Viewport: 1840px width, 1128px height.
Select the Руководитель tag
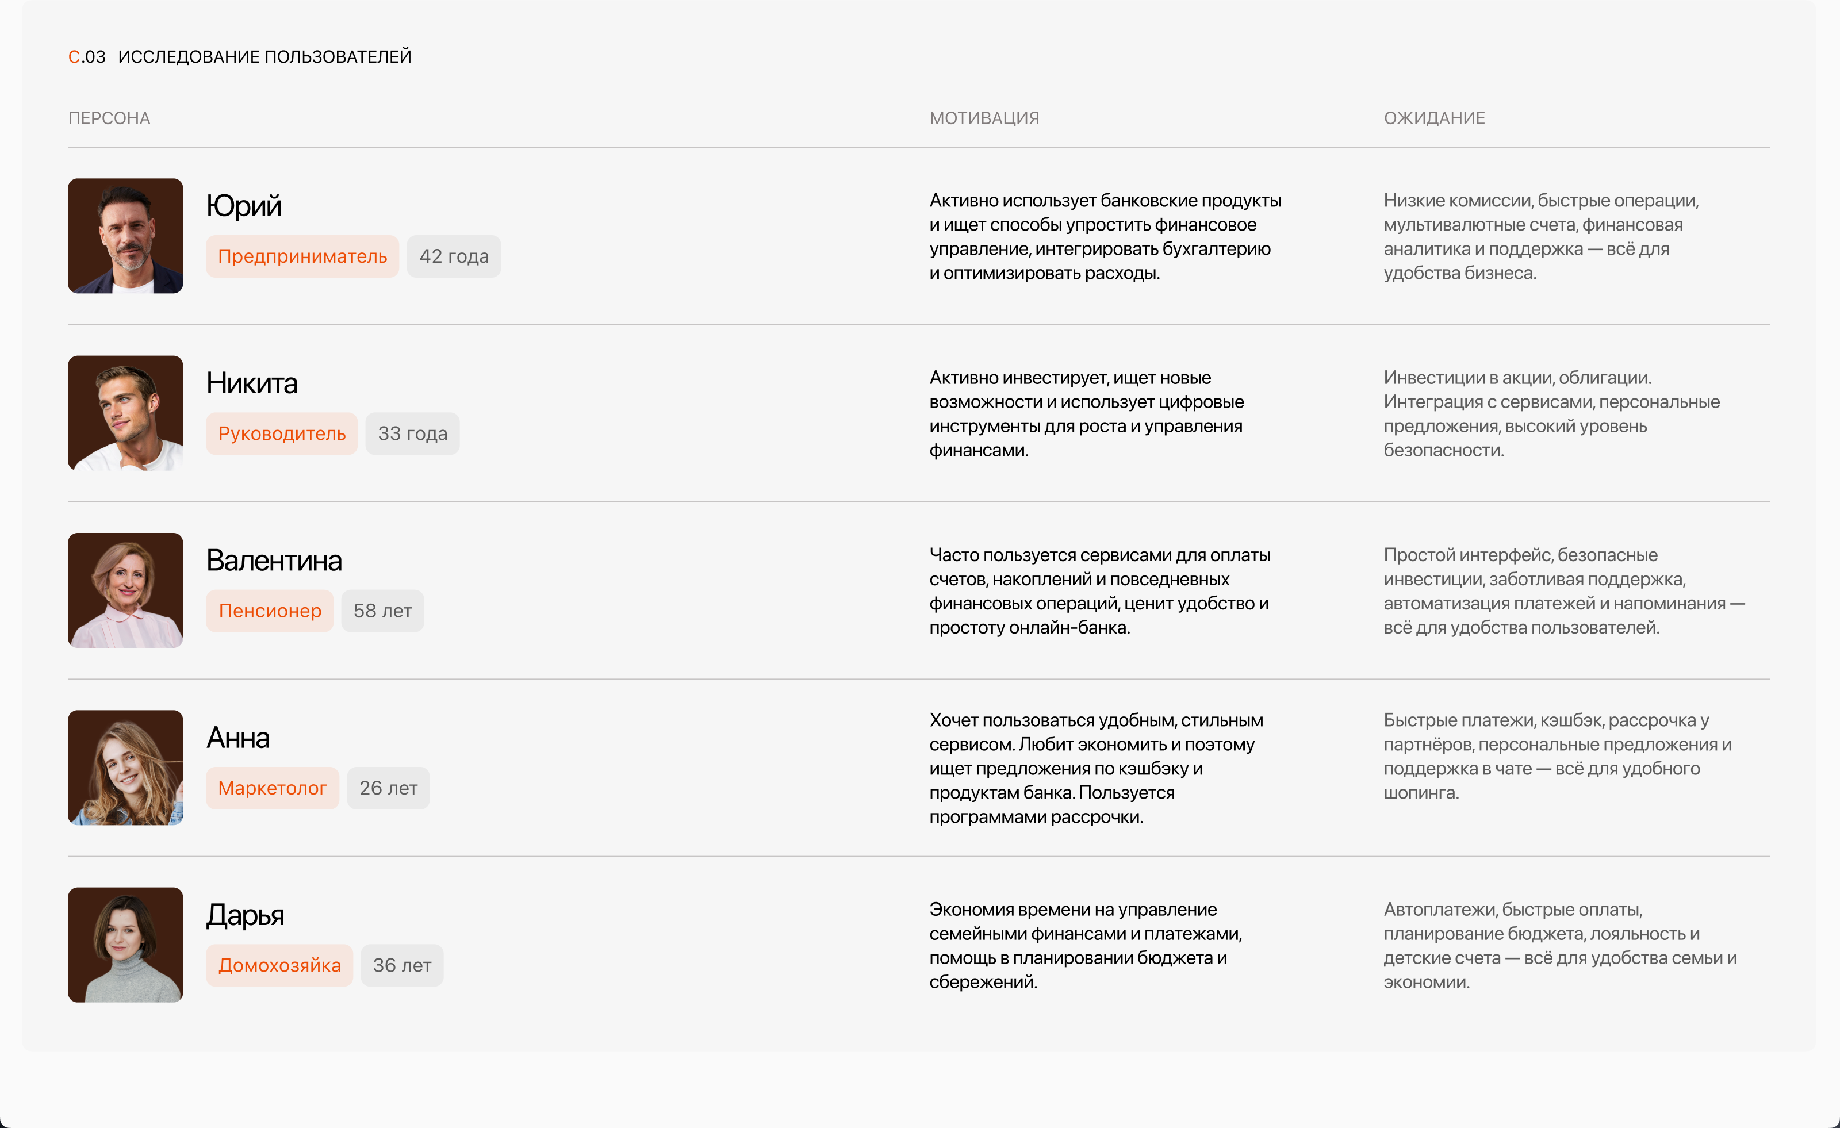(282, 433)
